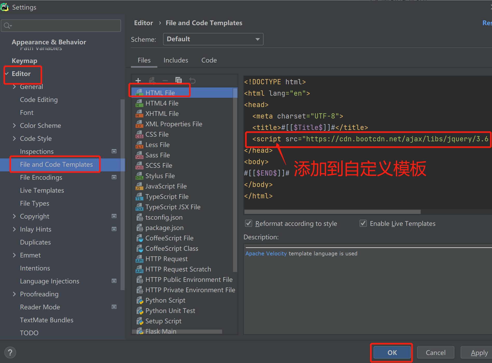
Task: Click the SCSS File template icon
Action: 139,165
